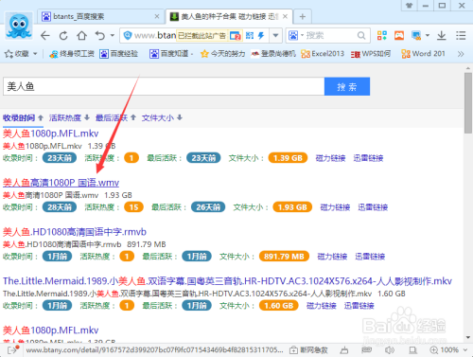The width and height of the screenshot is (473, 357).
Task: Go back with the back arrow
Action: pos(45,35)
